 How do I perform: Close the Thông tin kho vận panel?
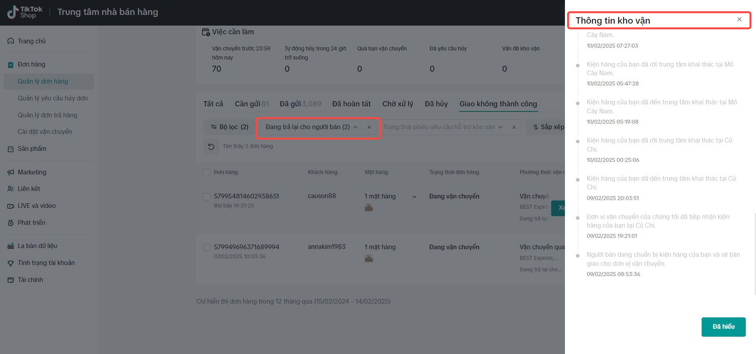click(739, 20)
